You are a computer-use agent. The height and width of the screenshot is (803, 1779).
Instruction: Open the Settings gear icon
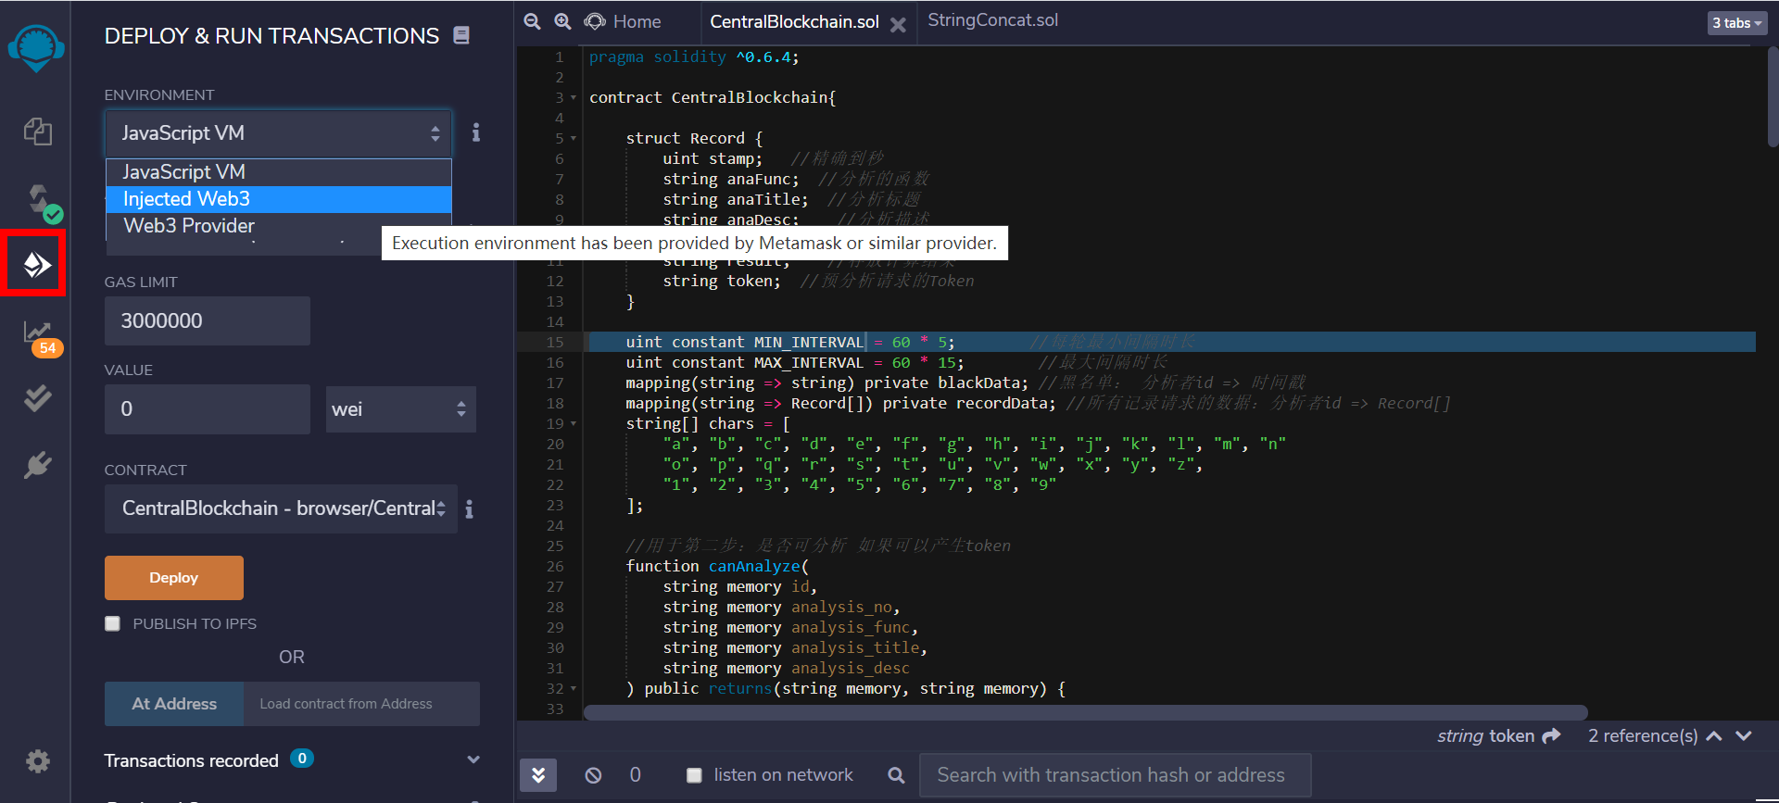[x=37, y=761]
